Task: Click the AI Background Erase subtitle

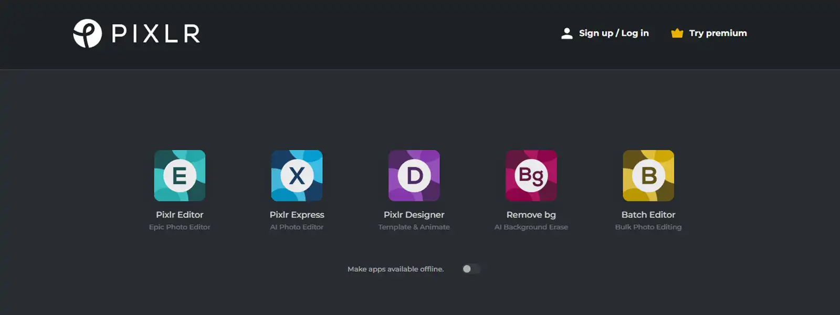Action: tap(531, 227)
